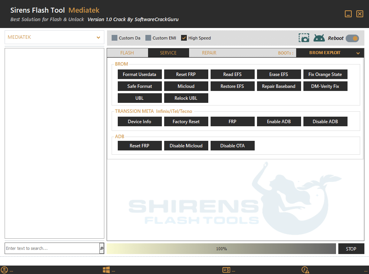Screen dimensions: 369x274
Task: Click the user account icon in status bar
Action: click(x=5, y=270)
